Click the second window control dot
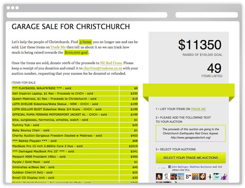 13,8
